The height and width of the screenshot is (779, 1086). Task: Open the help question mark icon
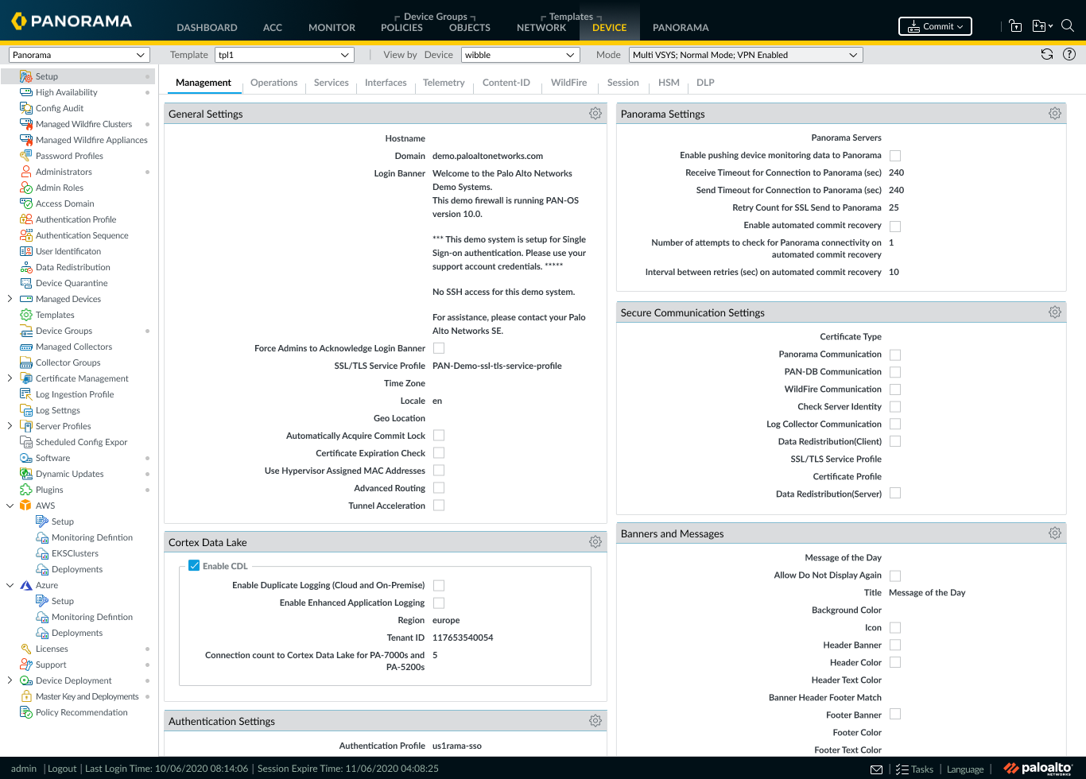(1069, 54)
